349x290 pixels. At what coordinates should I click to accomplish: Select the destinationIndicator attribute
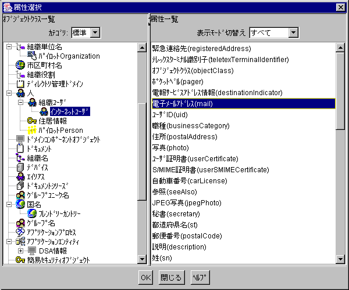click(x=243, y=93)
